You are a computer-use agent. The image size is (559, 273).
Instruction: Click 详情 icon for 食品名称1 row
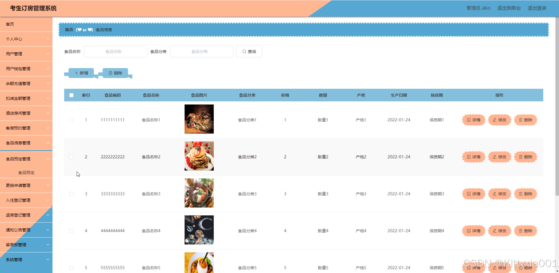coord(469,120)
